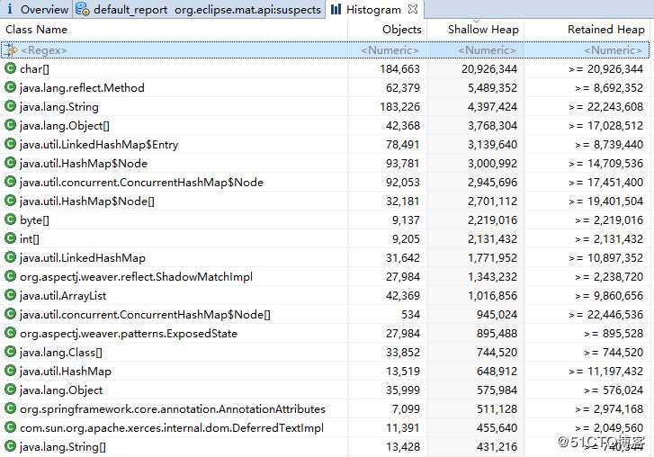Sort by Class Name column header
Image resolution: width=654 pixels, height=457 pixels.
[36, 30]
